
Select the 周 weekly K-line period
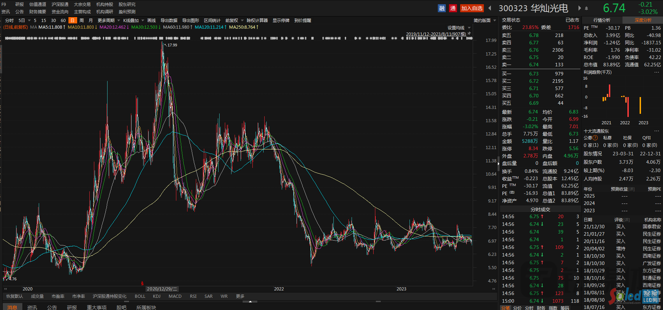pyautogui.click(x=82, y=21)
